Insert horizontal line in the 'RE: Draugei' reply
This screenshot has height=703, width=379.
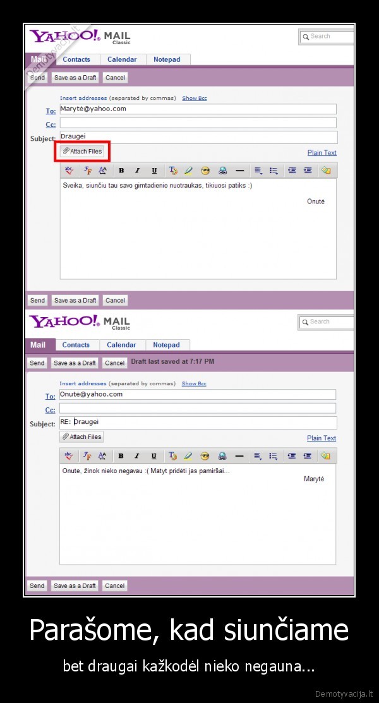[x=239, y=456]
